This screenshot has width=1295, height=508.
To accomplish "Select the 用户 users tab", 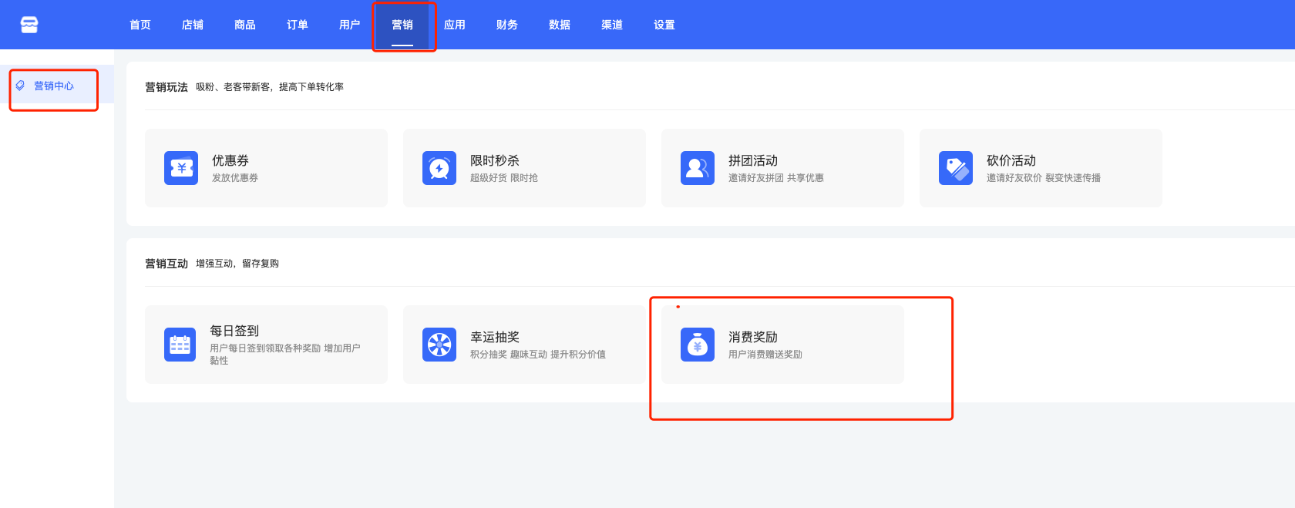I will (x=350, y=25).
